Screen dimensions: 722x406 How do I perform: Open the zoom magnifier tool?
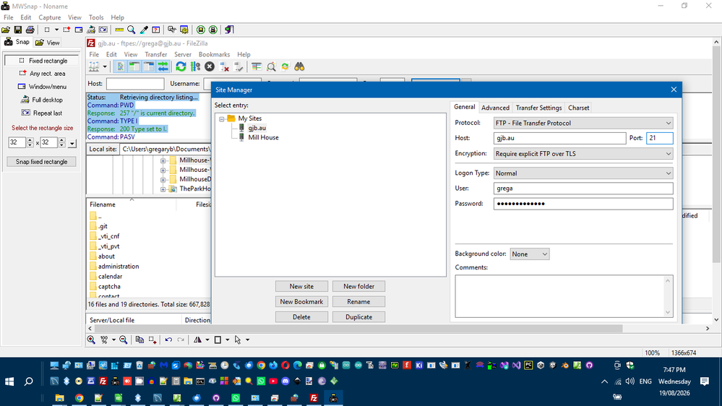tap(132, 30)
